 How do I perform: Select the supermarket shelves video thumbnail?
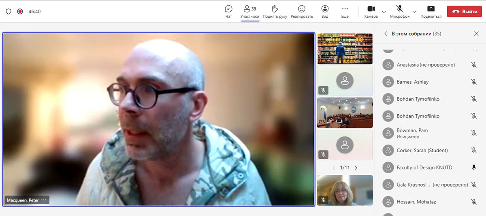click(x=345, y=49)
